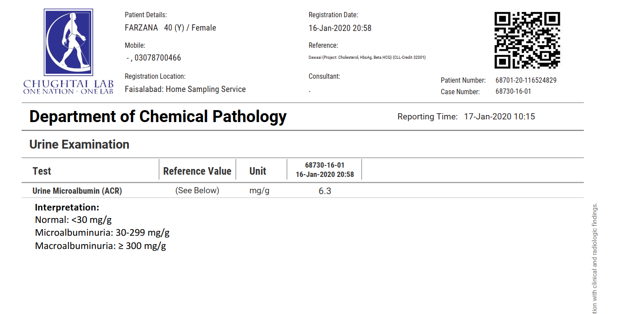Click the (See Below) reference value
The height and width of the screenshot is (314, 633).
point(197,191)
